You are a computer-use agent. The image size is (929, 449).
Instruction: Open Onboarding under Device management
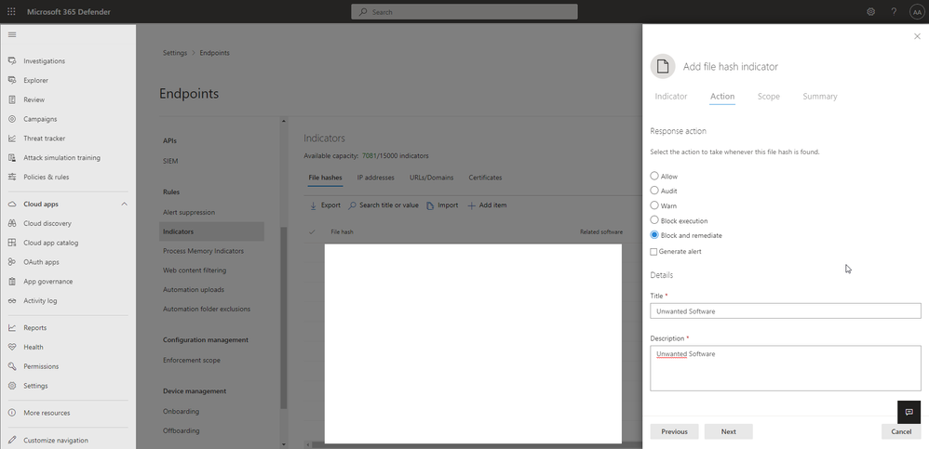pyautogui.click(x=181, y=411)
